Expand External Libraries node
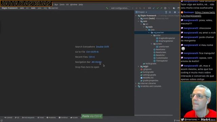Viewport: 217px width, 122px height. point(136,83)
